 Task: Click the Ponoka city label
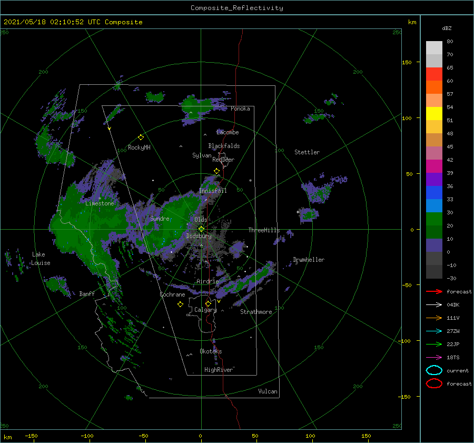coord(240,109)
